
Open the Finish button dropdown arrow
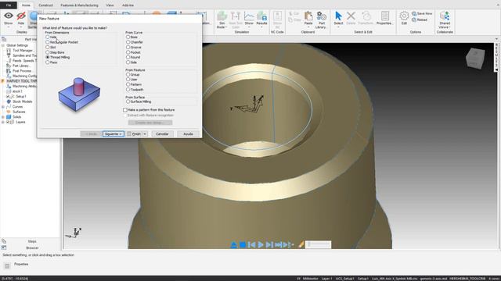(x=145, y=133)
